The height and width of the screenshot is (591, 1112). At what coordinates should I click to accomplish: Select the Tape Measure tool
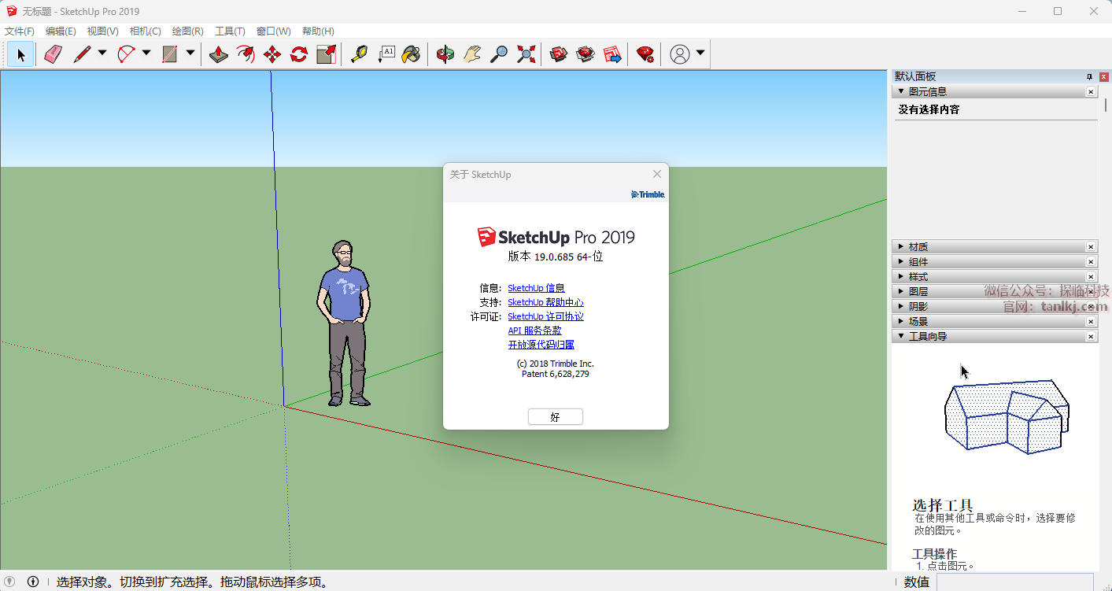(x=359, y=54)
